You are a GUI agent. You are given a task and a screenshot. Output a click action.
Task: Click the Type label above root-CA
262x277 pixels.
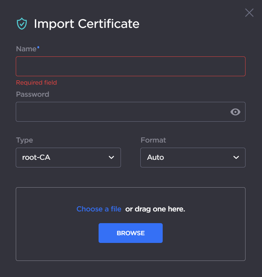click(x=25, y=140)
